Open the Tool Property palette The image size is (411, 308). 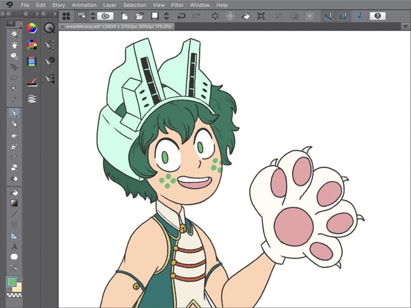point(50,61)
